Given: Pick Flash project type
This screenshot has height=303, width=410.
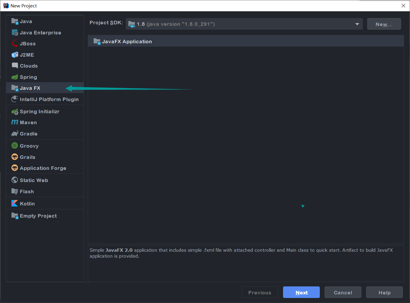Looking at the screenshot, I should (x=45, y=192).
